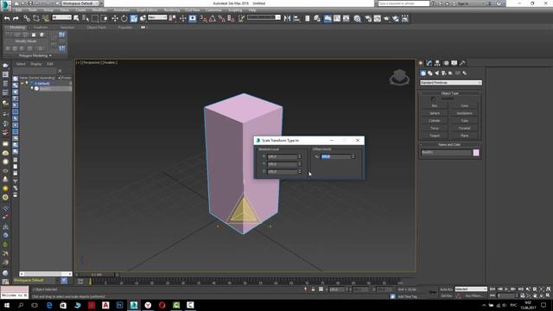Toggle Angle Snap
553x311 pixels.
point(213,18)
